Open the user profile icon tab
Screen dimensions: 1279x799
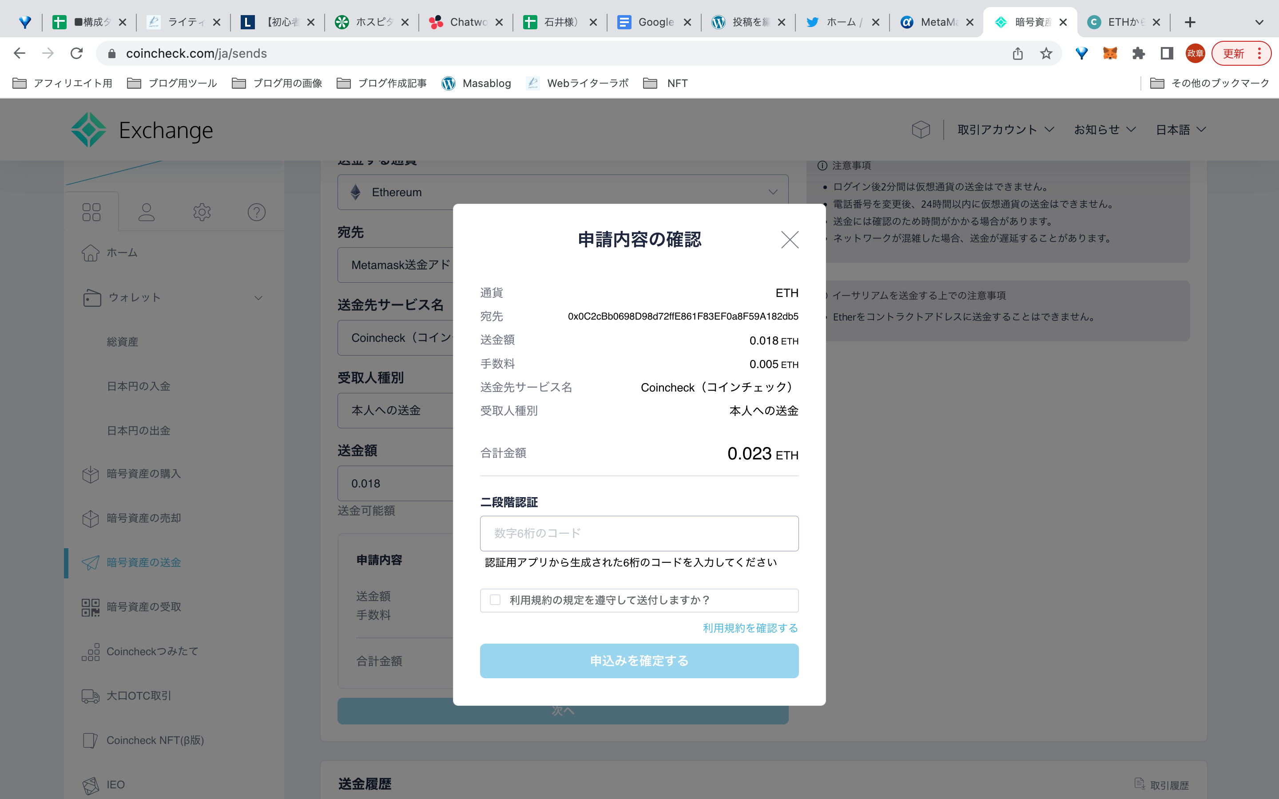tap(147, 212)
